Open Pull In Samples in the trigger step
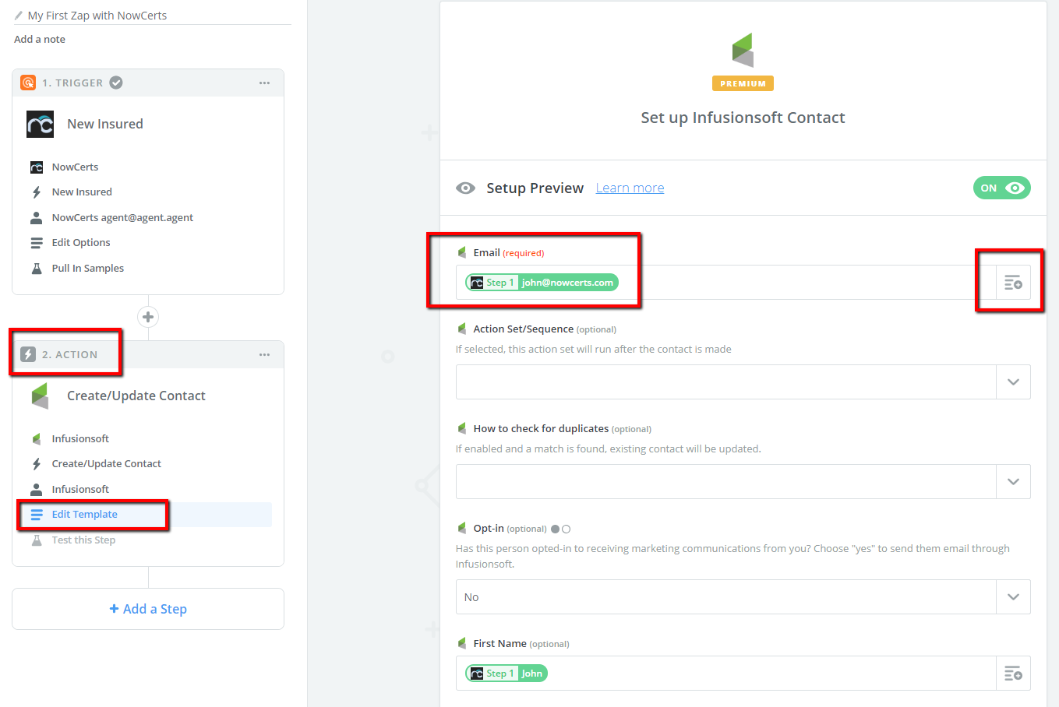 pos(88,268)
